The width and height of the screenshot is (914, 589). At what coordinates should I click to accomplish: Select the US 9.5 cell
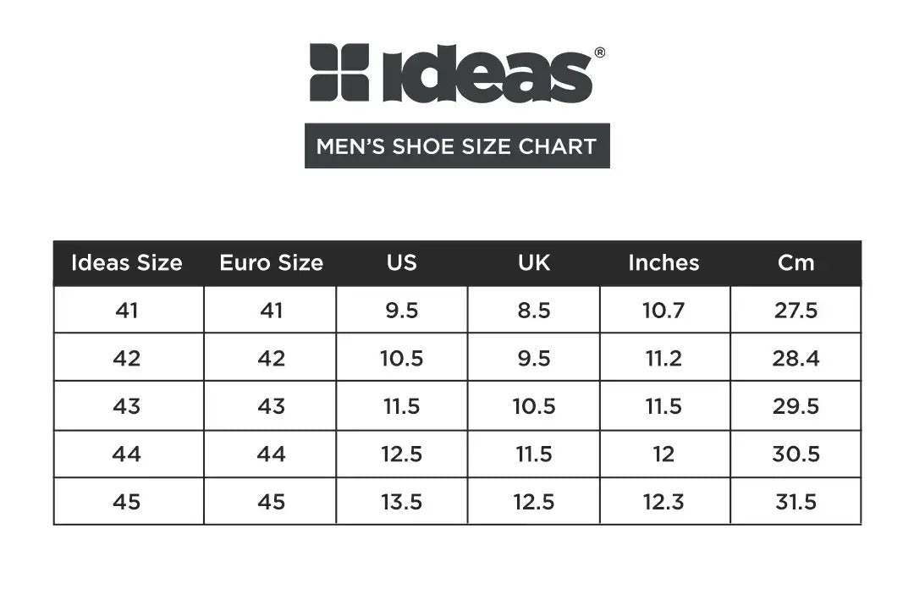pyautogui.click(x=401, y=311)
